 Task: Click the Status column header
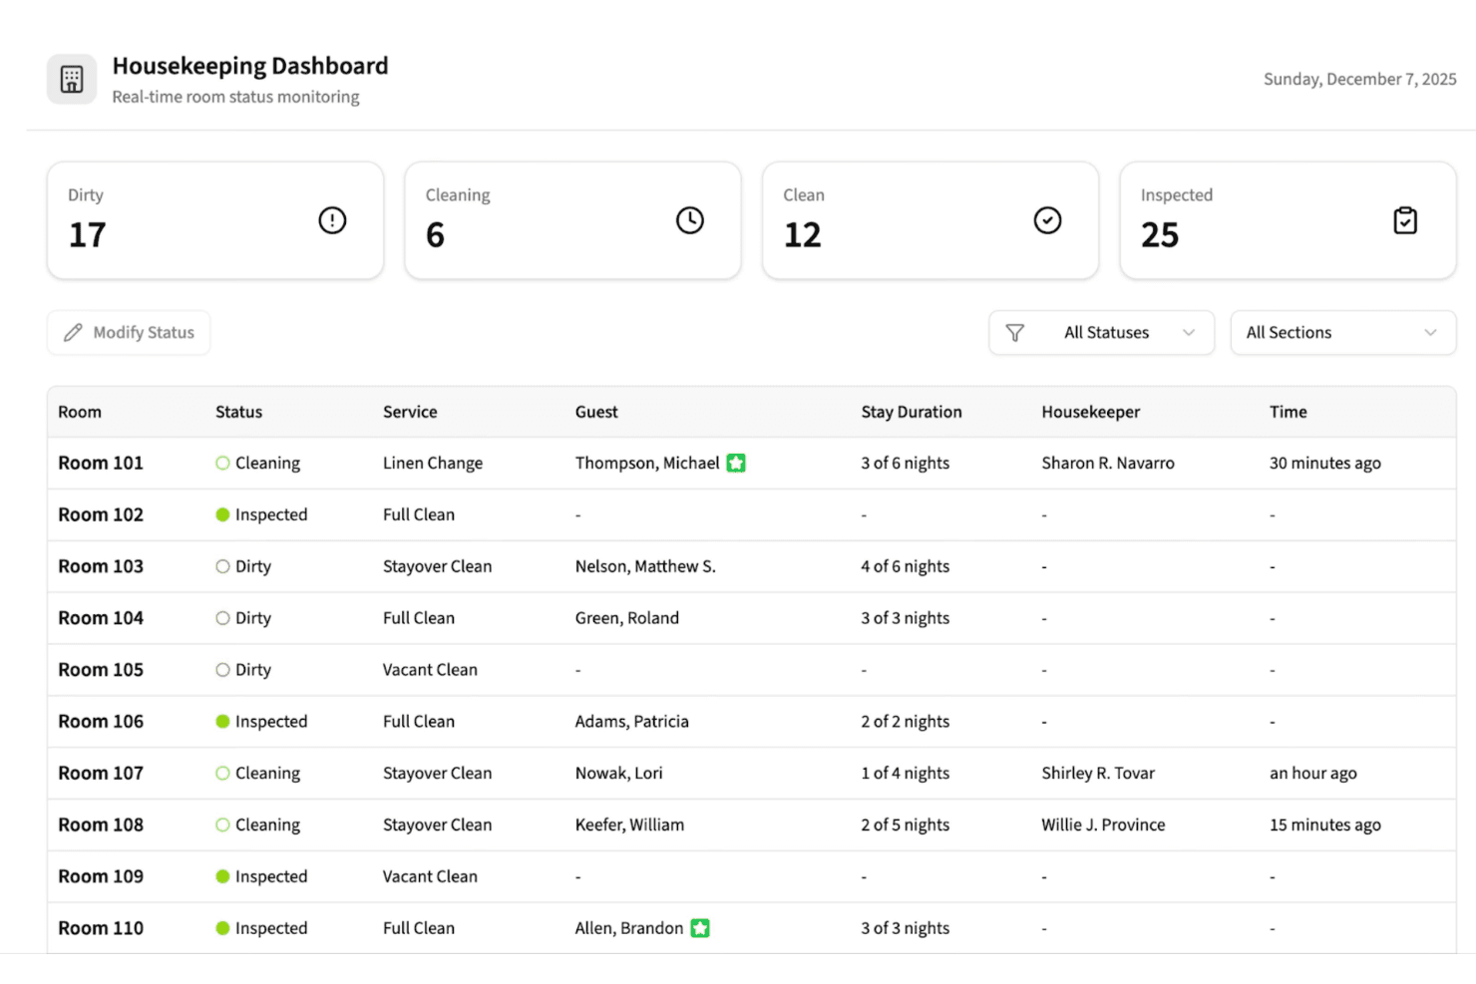pyautogui.click(x=239, y=412)
